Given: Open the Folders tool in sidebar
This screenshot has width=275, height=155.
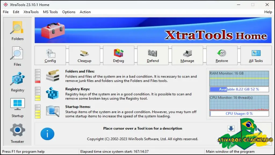Looking at the screenshot, I should [17, 31].
